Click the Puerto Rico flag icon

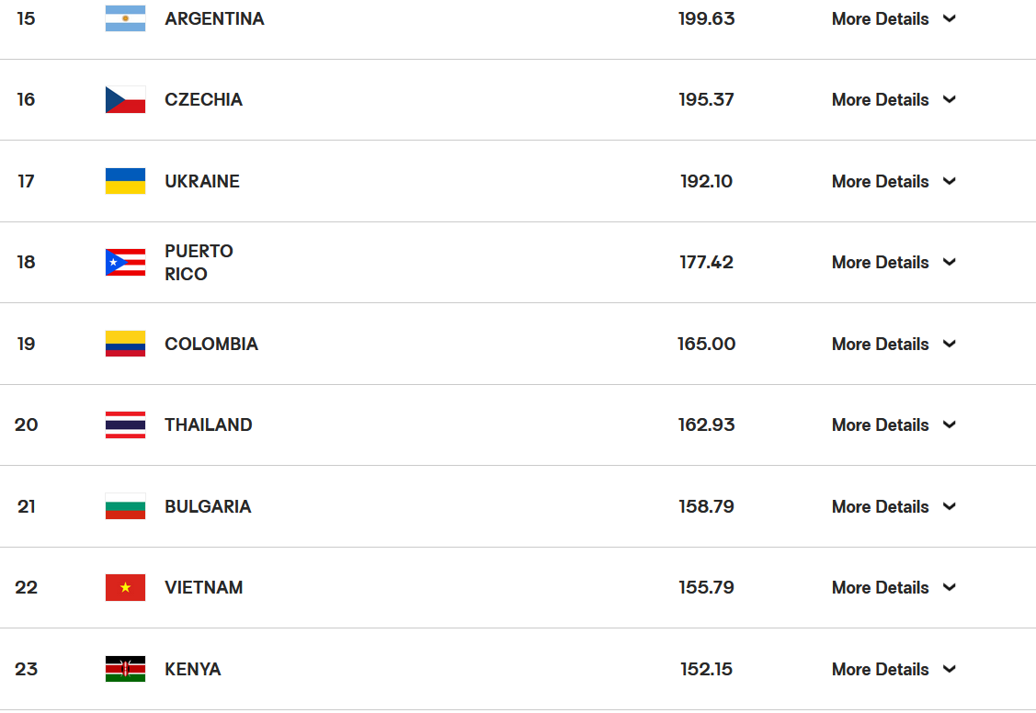click(x=126, y=262)
